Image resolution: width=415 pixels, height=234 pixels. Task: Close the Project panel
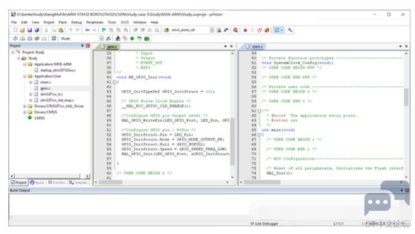click(88, 46)
